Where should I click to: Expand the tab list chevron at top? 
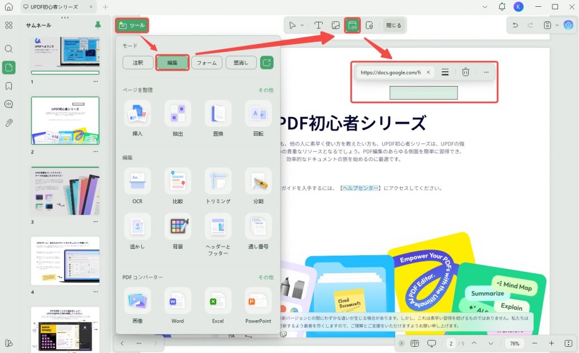point(485,7)
